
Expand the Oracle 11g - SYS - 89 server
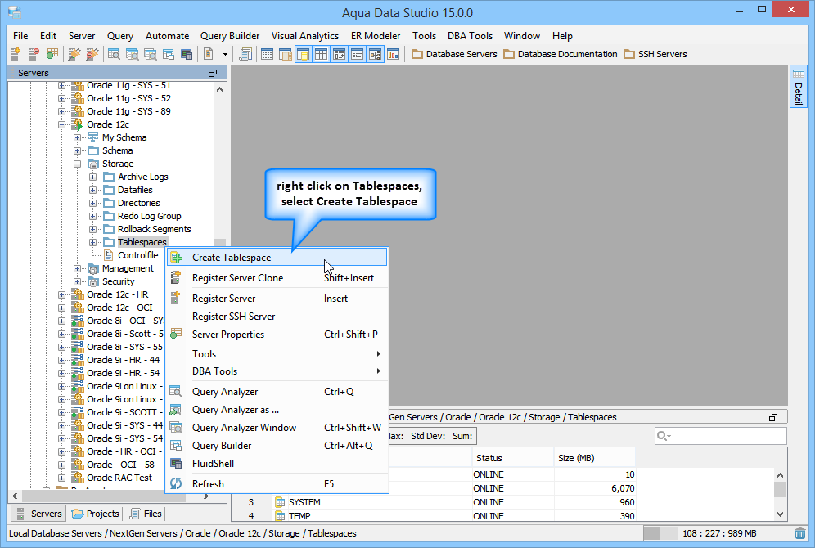62,112
